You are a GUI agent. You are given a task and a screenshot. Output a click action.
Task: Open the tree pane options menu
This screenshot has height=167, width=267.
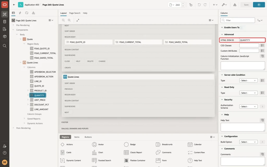51,20
